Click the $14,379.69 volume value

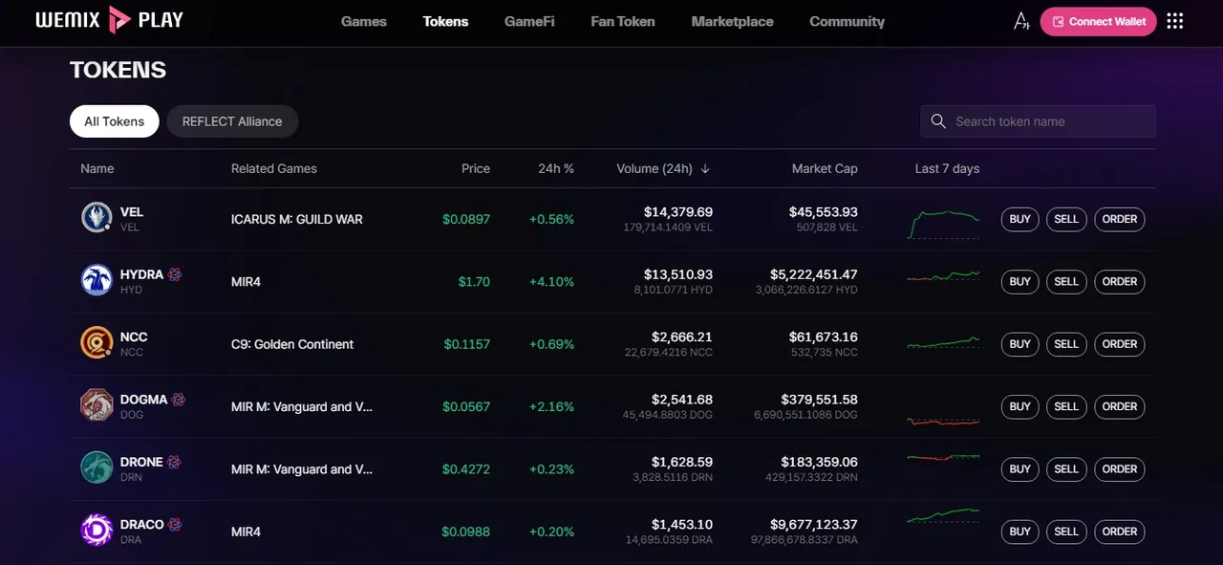[x=677, y=212]
